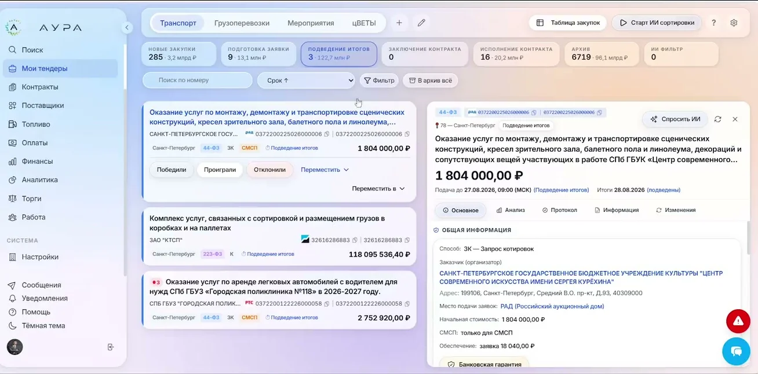Add a new tab with the plus icon

tap(399, 23)
